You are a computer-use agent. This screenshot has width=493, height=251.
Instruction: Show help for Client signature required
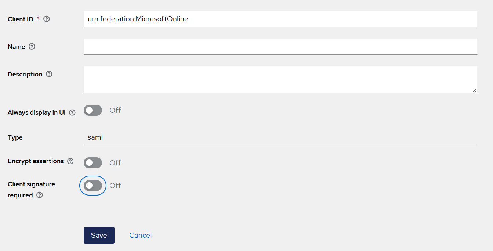pyautogui.click(x=40, y=195)
